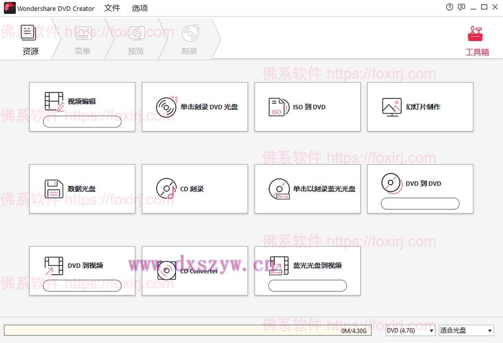Select the 蓝光光盘到视频 label
The image size is (503, 343).
pos(317,265)
